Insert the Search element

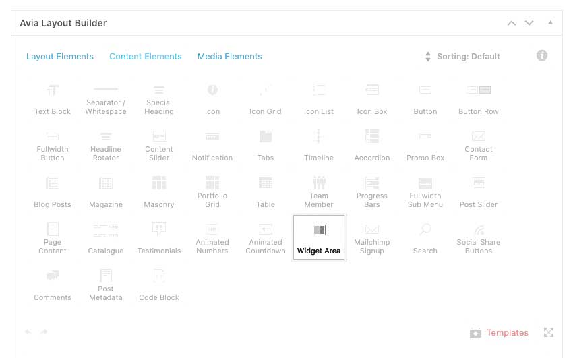pos(425,238)
